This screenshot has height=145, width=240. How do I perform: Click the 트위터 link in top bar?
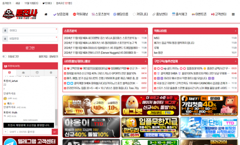(x=47, y=3)
